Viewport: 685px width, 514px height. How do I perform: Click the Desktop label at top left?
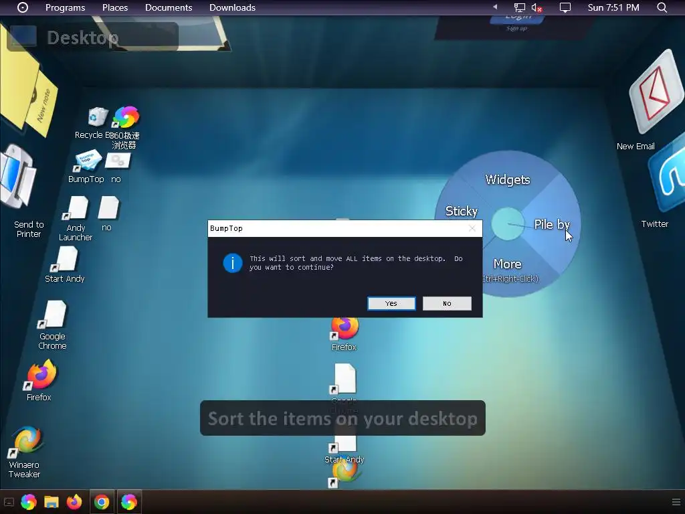[82, 37]
